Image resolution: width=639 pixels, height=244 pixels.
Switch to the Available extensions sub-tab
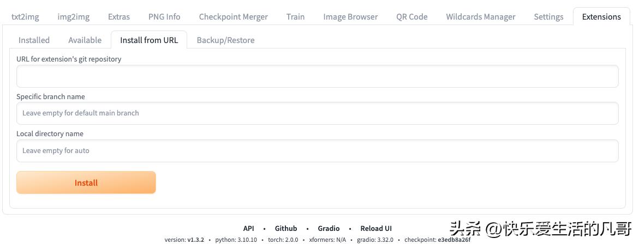85,40
